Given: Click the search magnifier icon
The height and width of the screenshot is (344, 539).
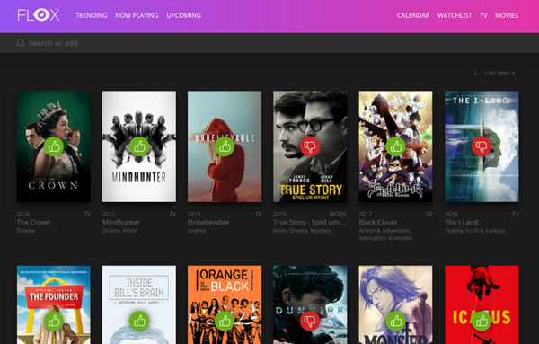Looking at the screenshot, I should 21,43.
